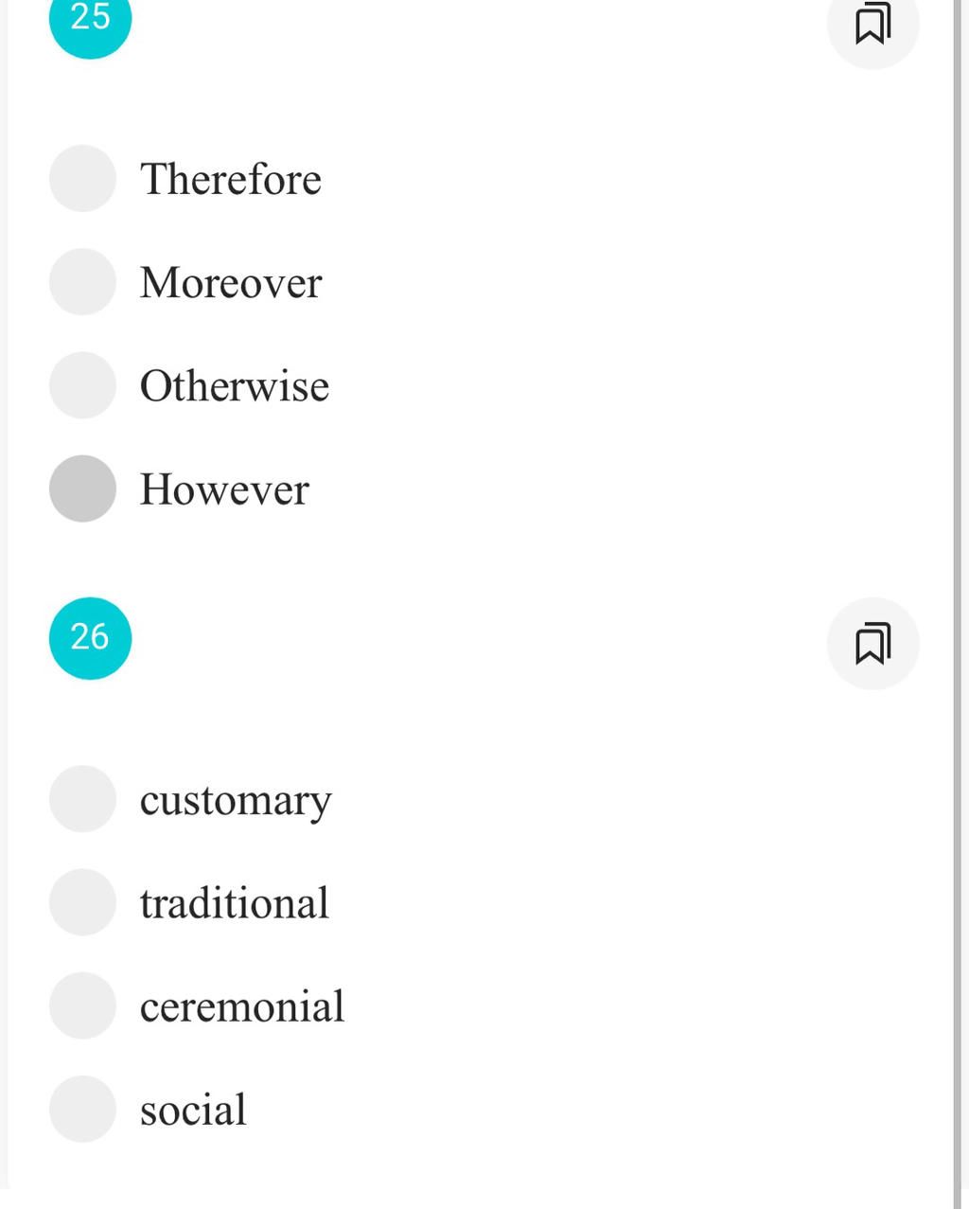Viewport: 969px width, 1209px height.
Task: Click the 'However' answer text
Action: click(224, 489)
